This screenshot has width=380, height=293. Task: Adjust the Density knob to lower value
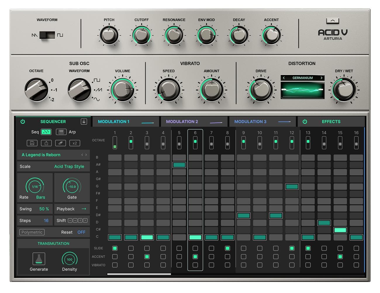pyautogui.click(x=69, y=259)
